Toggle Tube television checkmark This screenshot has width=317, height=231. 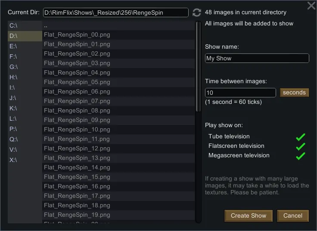[x=300, y=137]
